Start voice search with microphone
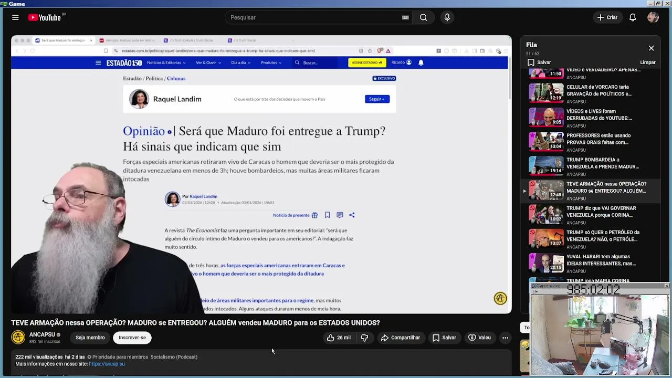 tap(447, 17)
